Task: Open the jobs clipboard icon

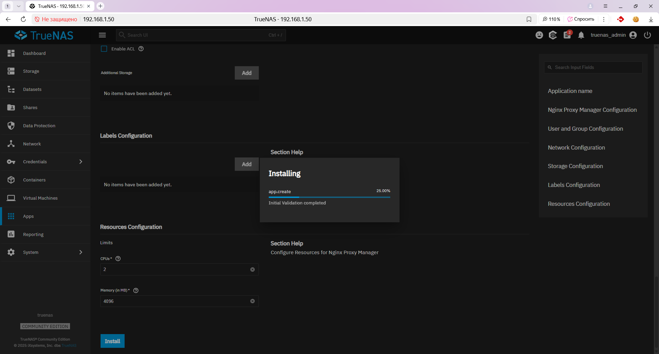Action: [x=567, y=35]
